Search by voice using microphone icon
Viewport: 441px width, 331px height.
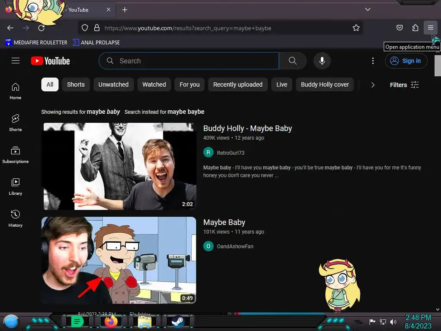[x=322, y=61]
